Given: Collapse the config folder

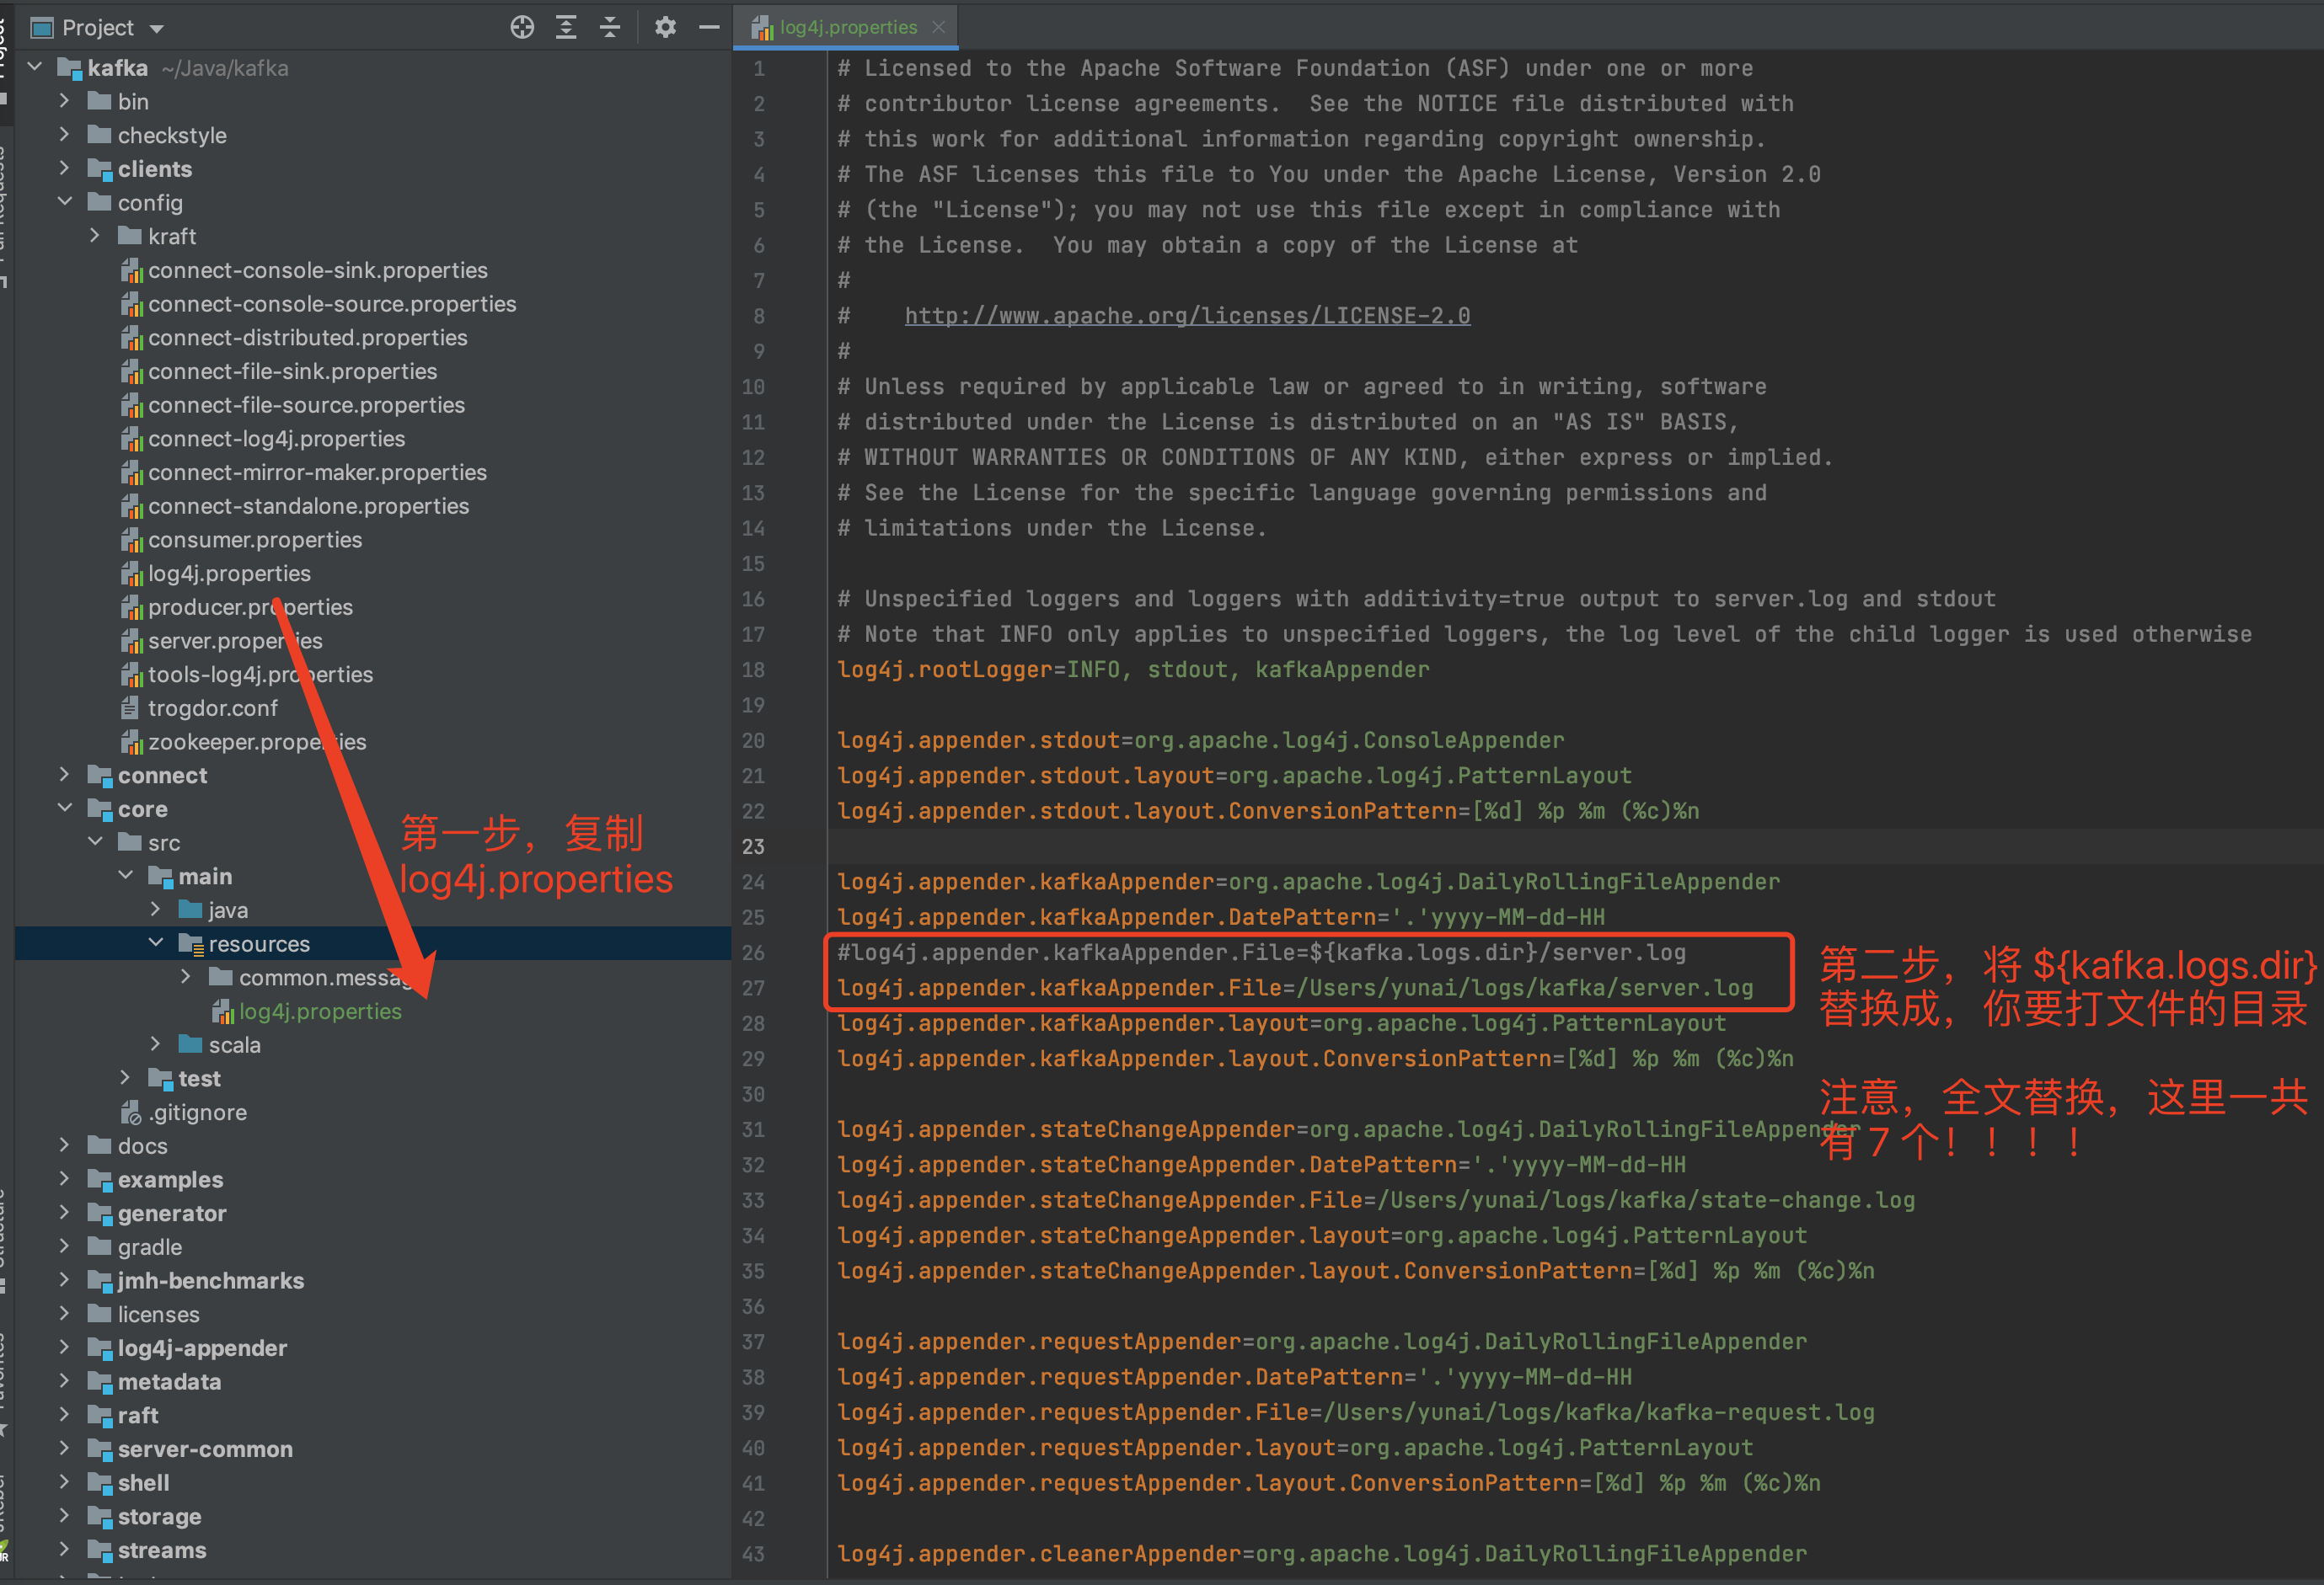Looking at the screenshot, I should pyautogui.click(x=65, y=202).
